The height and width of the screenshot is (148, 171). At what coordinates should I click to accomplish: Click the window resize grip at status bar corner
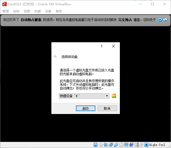(169, 146)
